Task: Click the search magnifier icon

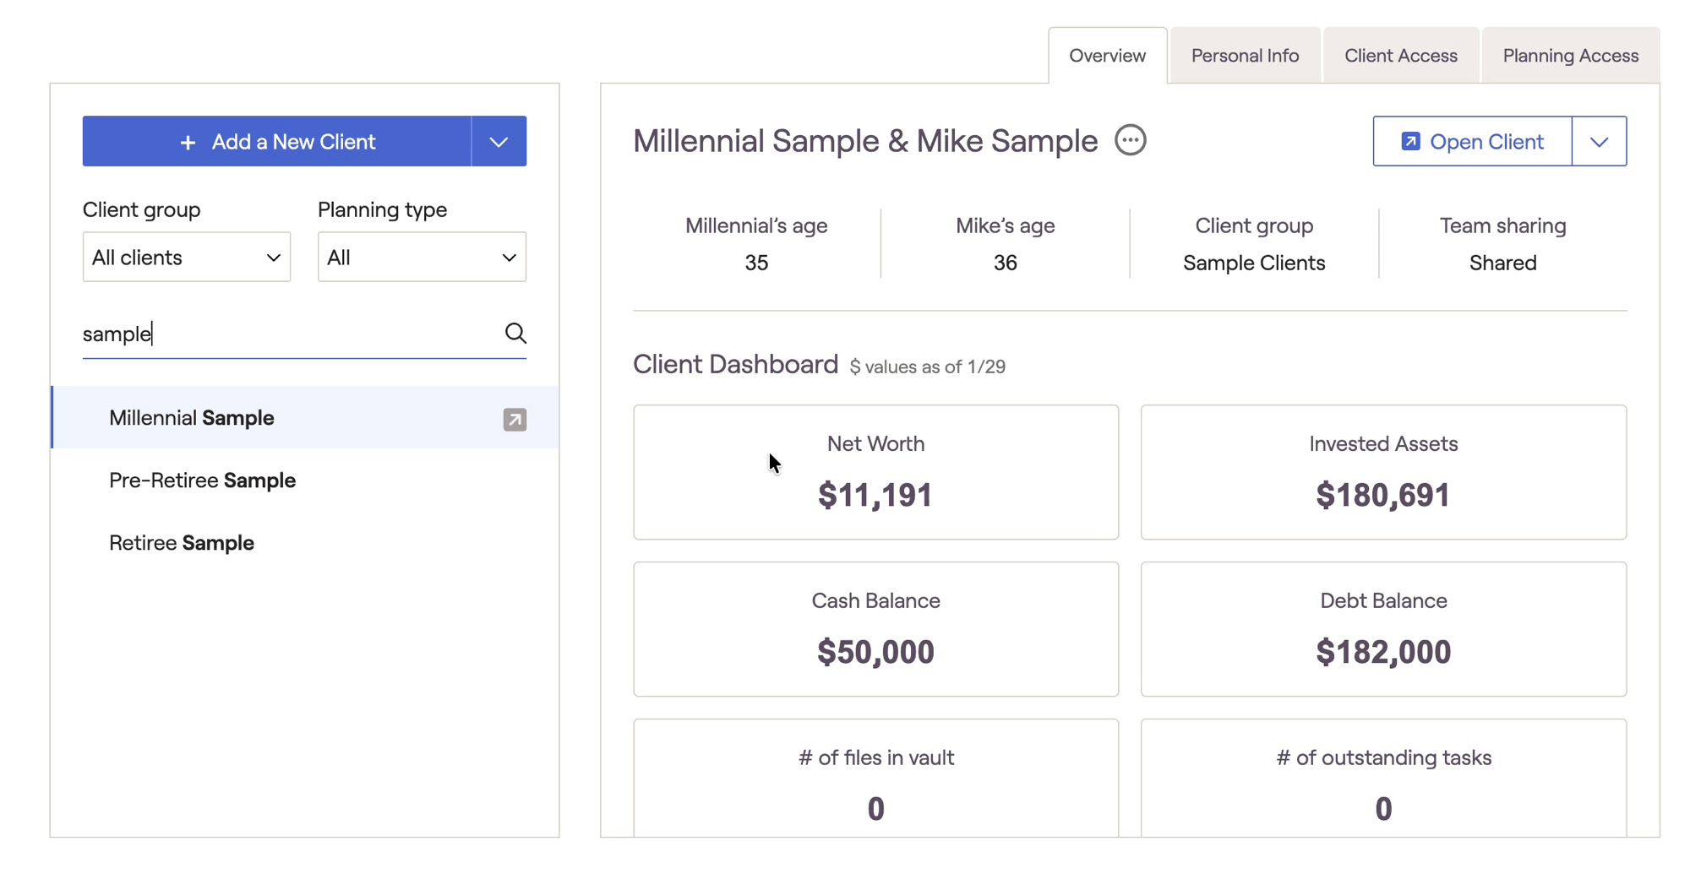Action: click(515, 334)
